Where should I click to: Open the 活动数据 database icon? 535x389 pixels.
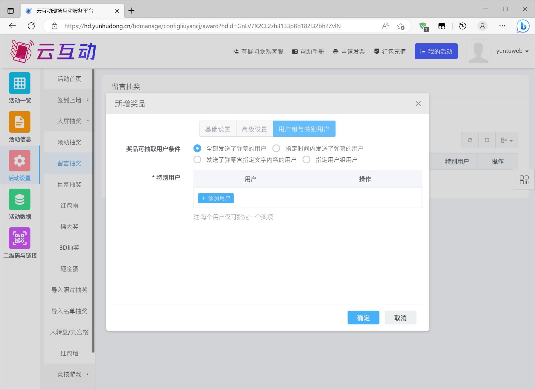pos(20,199)
